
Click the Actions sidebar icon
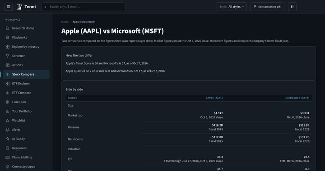pyautogui.click(x=8, y=65)
